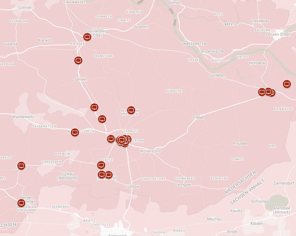
Task: Click the easternmost marker north of Nienwalde
Action: point(287,84)
